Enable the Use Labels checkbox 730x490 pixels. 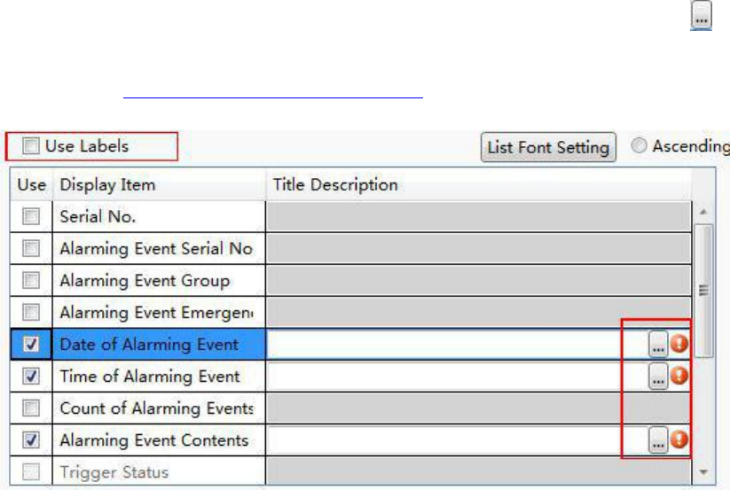(32, 146)
